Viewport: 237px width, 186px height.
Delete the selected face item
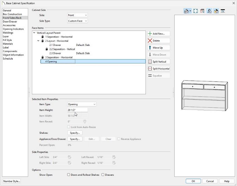(159, 41)
